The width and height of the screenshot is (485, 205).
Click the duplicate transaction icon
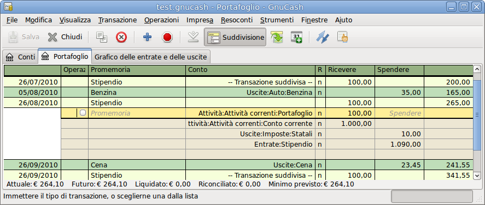[x=102, y=37]
